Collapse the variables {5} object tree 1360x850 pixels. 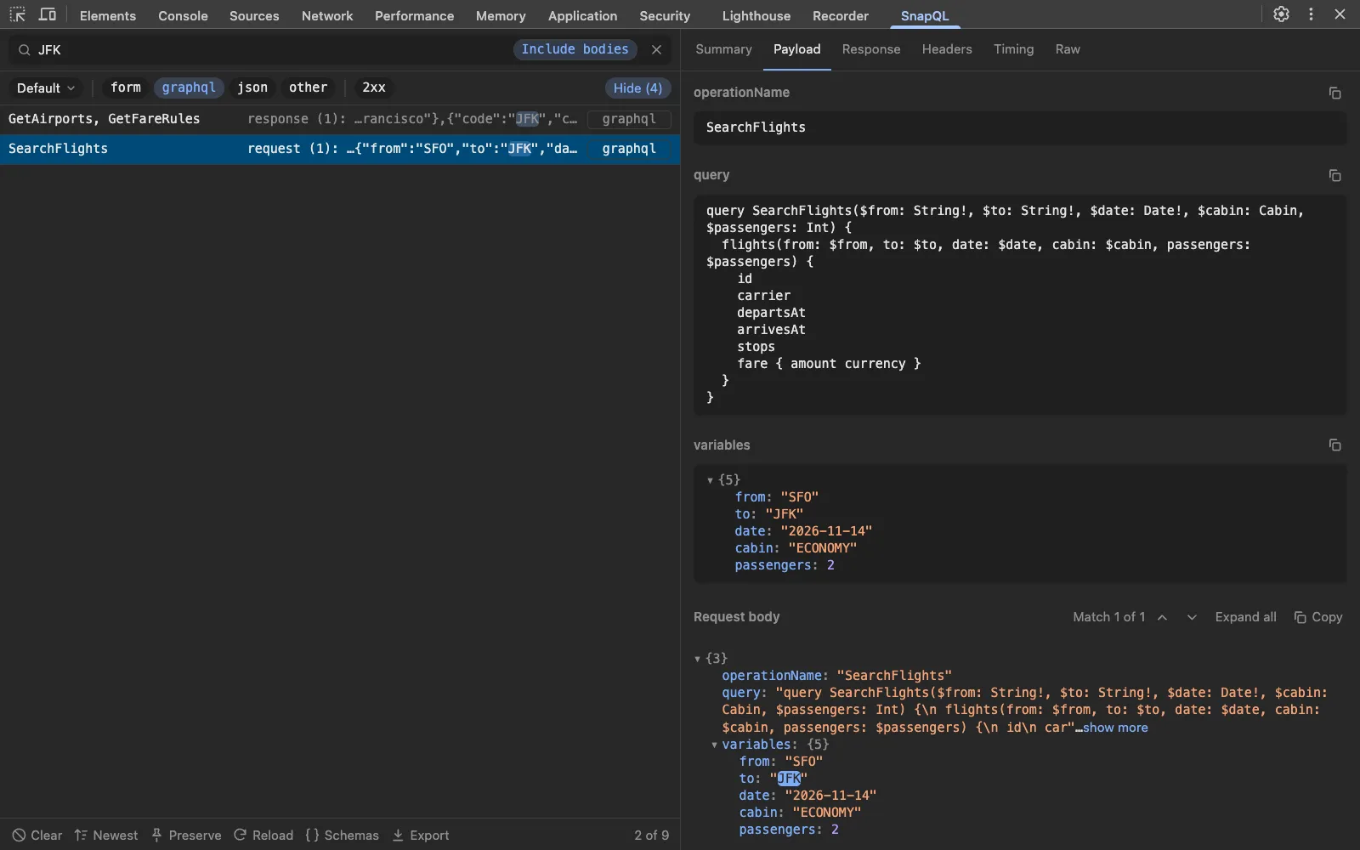pos(710,480)
